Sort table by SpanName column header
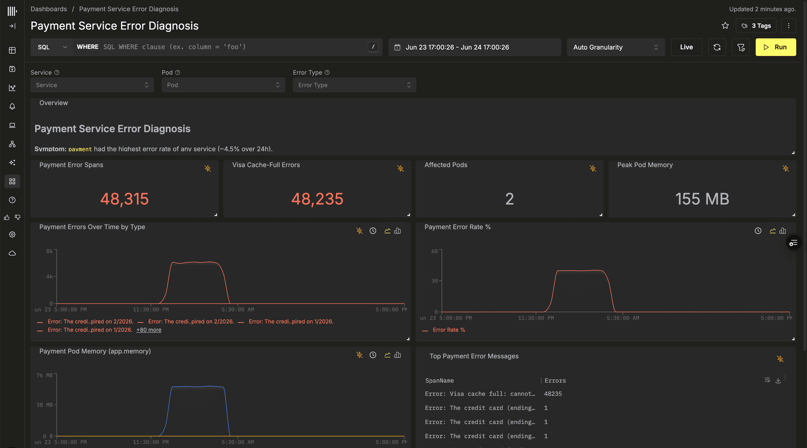The height and width of the screenshot is (448, 807). (439, 381)
